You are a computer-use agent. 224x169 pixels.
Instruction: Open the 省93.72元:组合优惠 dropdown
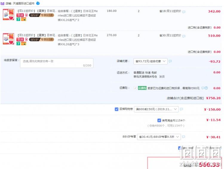click(151, 61)
